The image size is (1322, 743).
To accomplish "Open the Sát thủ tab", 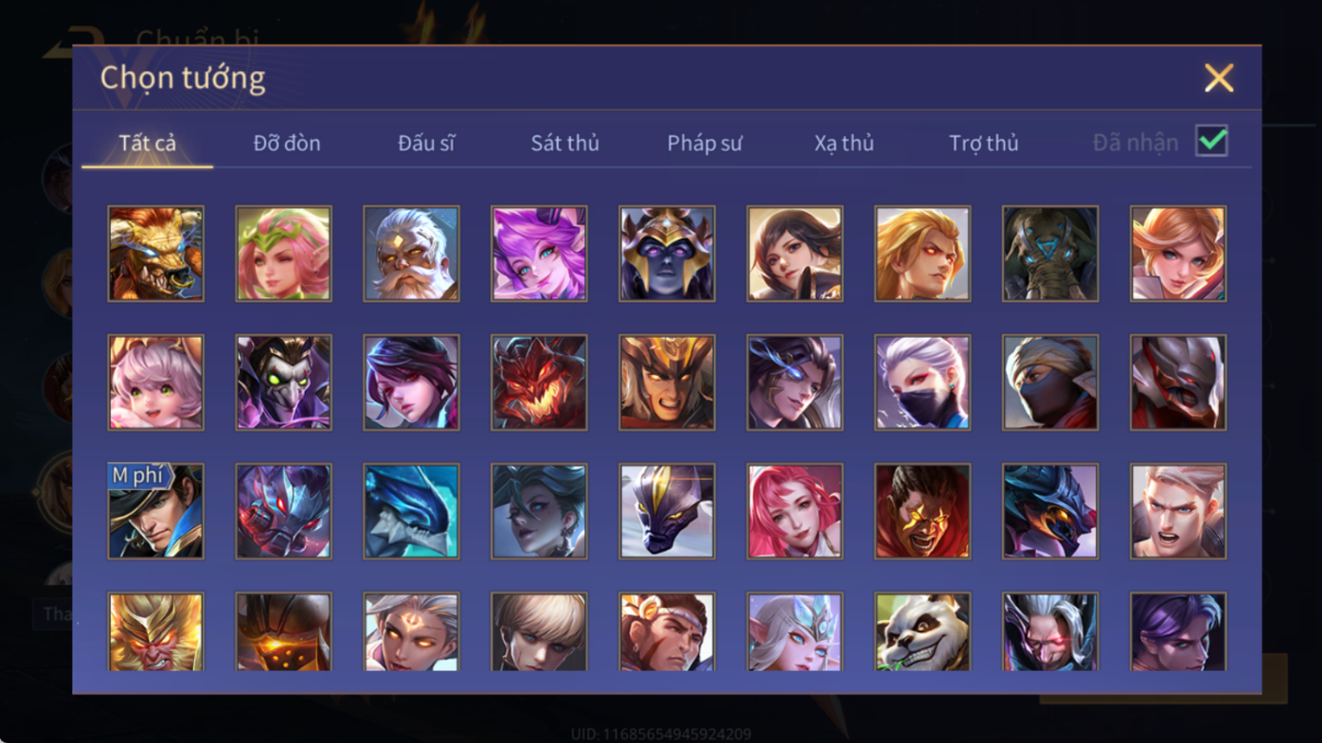I will point(564,143).
